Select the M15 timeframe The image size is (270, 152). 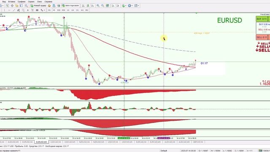pyautogui.click(x=59, y=10)
